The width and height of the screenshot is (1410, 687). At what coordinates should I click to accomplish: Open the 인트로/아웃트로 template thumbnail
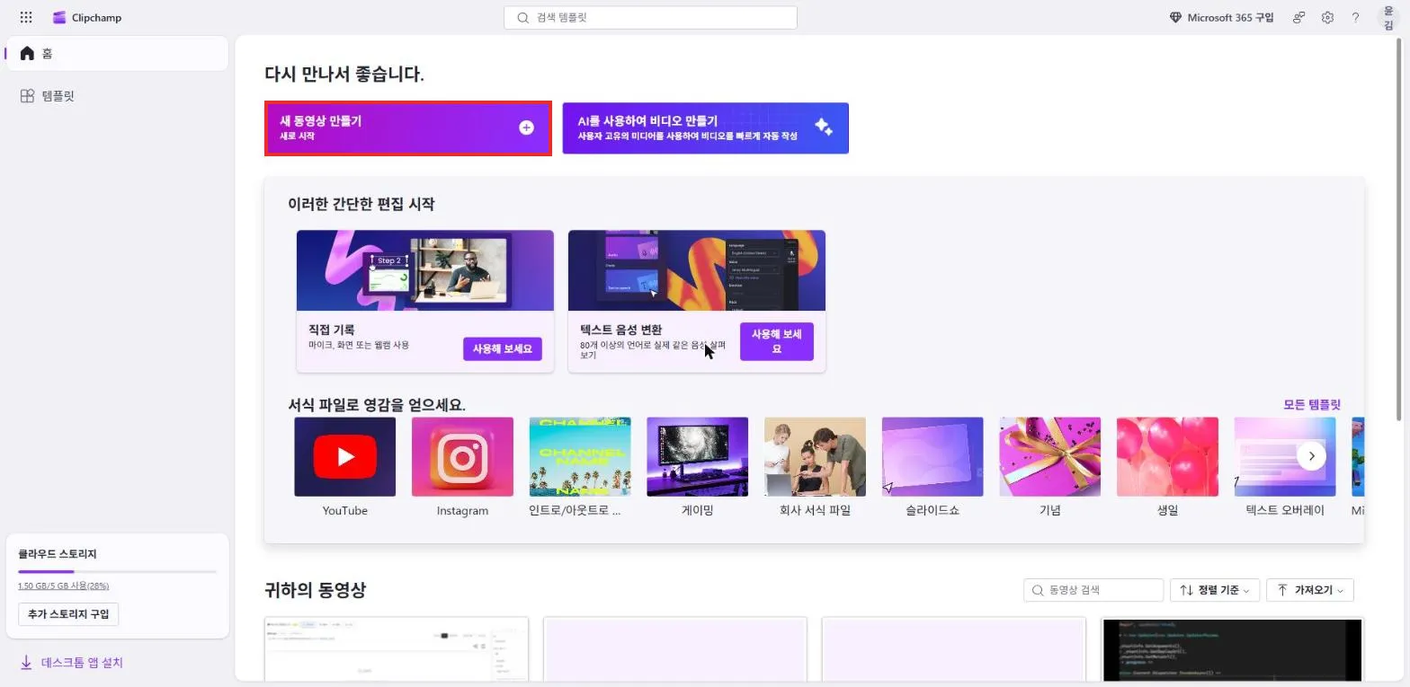580,456
